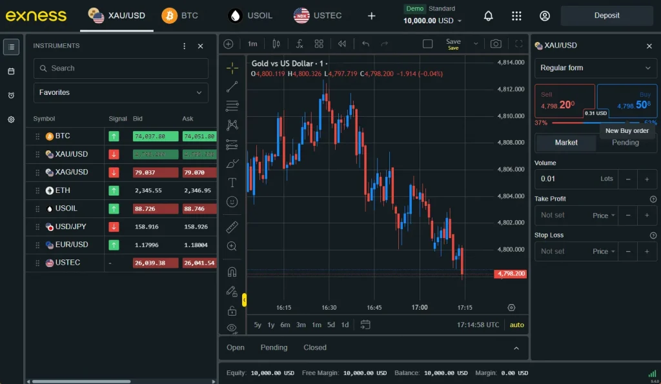Open the forecasting and measurement tools
The width and height of the screenshot is (661, 384).
[232, 145]
